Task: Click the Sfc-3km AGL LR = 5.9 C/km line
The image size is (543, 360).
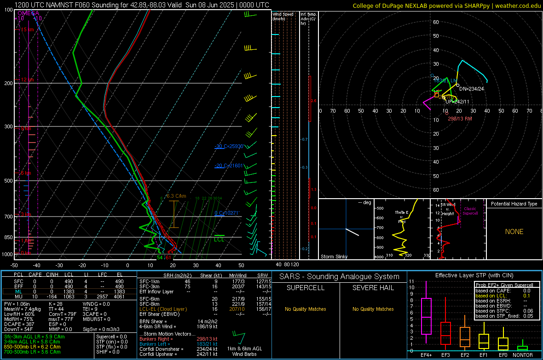Action: tap(35, 337)
